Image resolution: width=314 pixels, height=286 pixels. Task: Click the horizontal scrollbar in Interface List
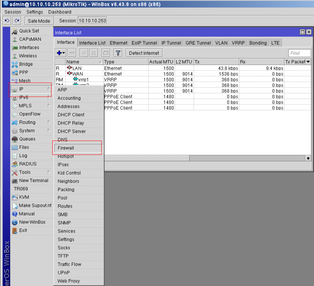[147, 158]
